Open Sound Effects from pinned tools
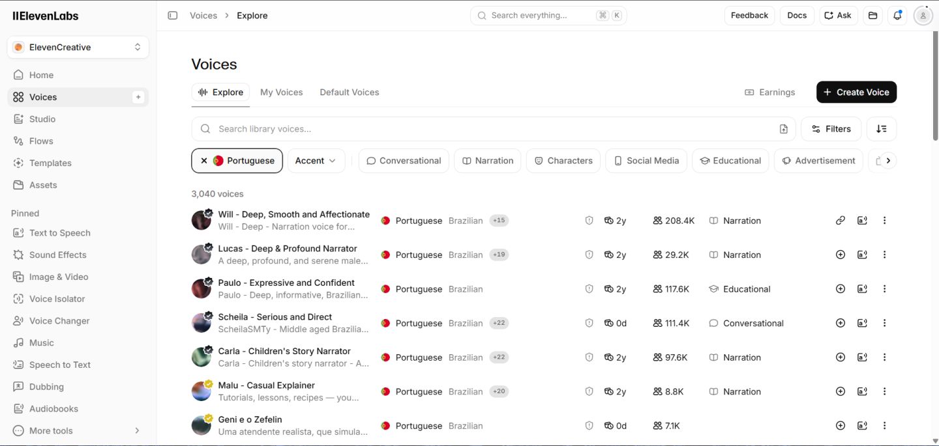The height and width of the screenshot is (446, 939). 78,255
